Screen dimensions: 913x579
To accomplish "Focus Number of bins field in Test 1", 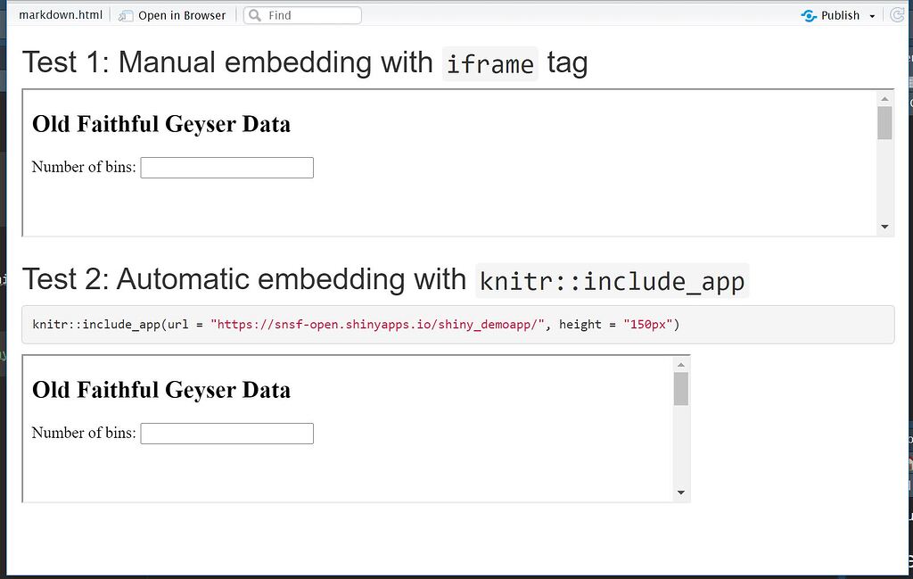I will tap(226, 168).
